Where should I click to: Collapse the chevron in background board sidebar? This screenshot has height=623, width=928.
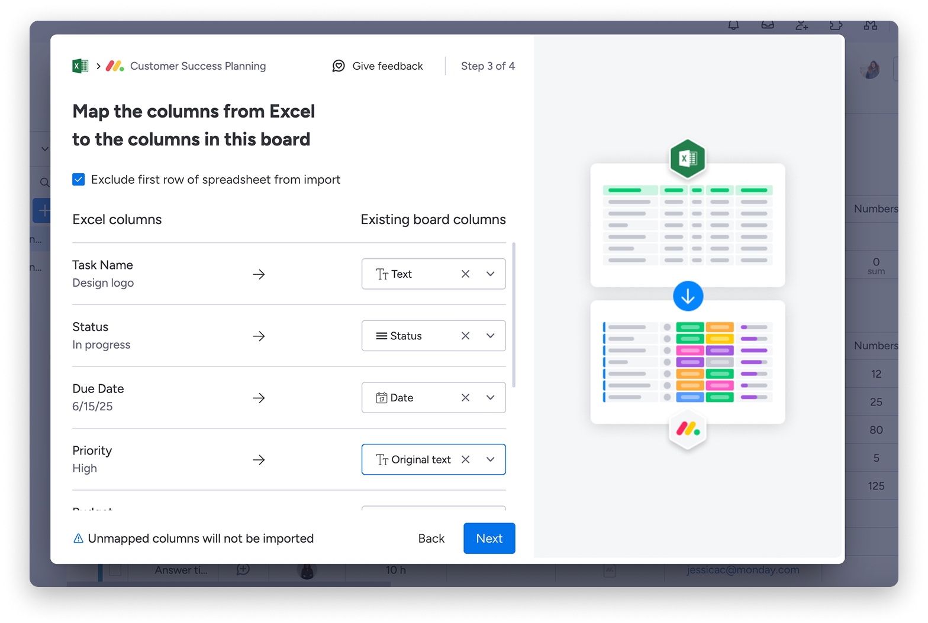point(45,149)
